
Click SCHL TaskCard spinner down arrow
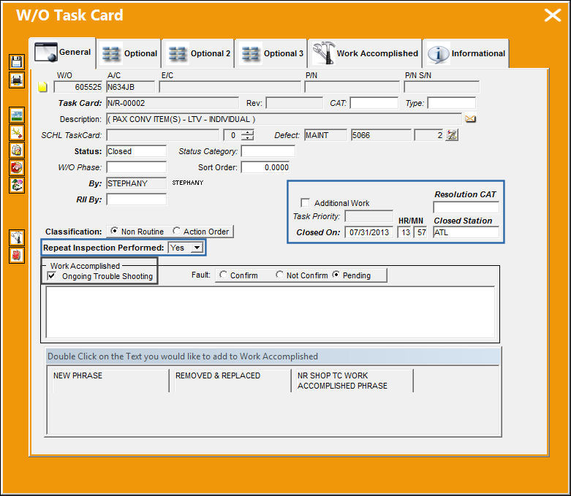[x=248, y=138]
